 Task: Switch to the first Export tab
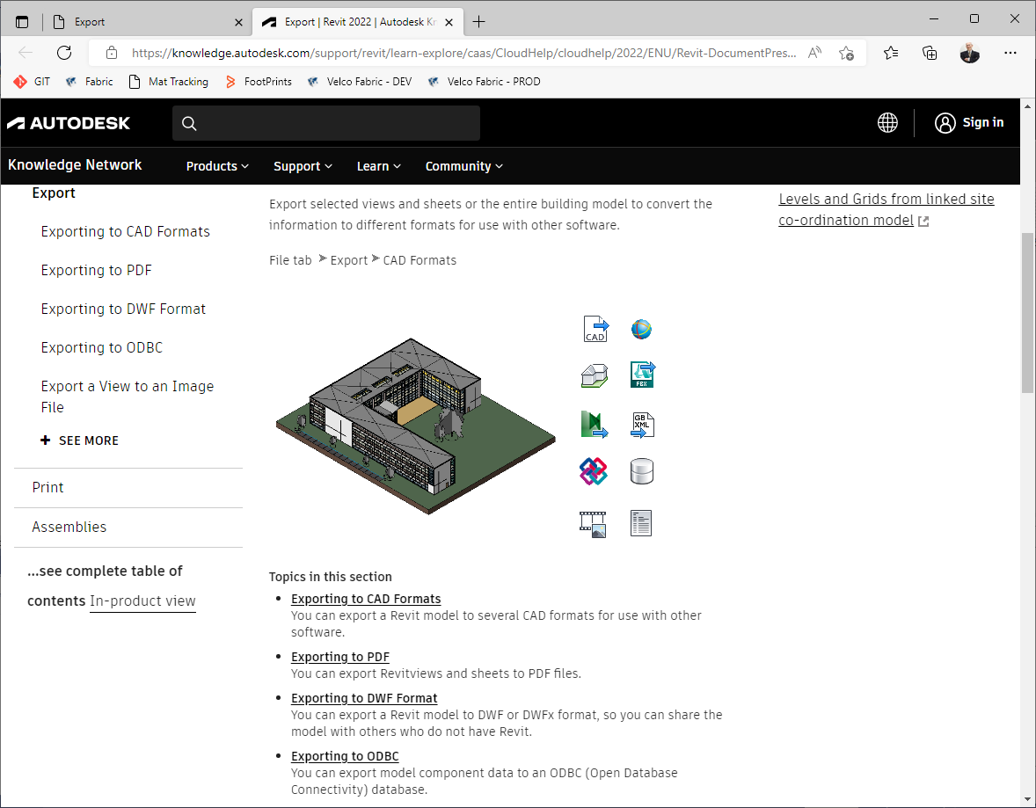148,22
